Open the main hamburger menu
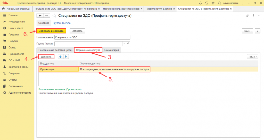The height and width of the screenshot is (140, 264). point(12,3)
